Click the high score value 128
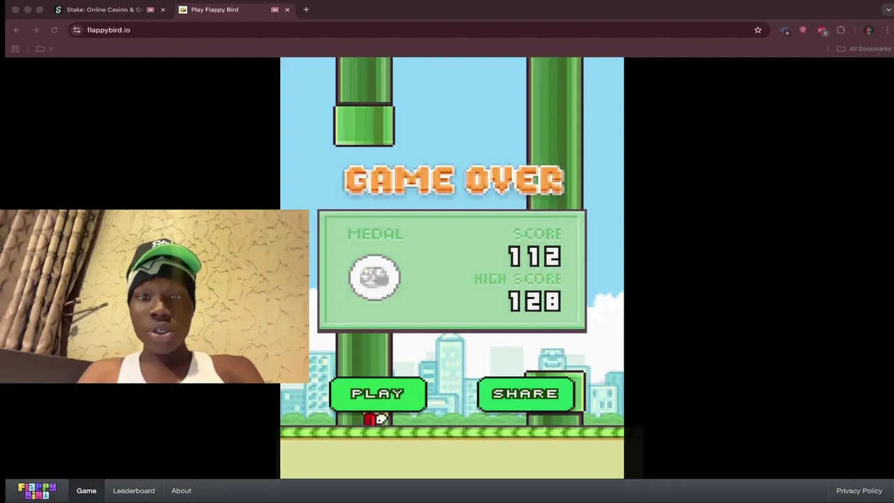Screen dimensions: 894x503 tap(534, 301)
